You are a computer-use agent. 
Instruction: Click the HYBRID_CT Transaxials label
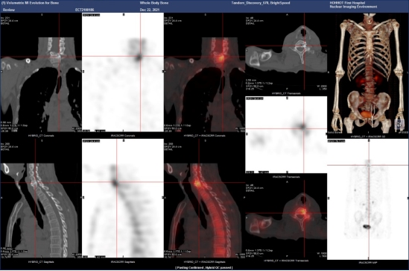click(x=286, y=93)
